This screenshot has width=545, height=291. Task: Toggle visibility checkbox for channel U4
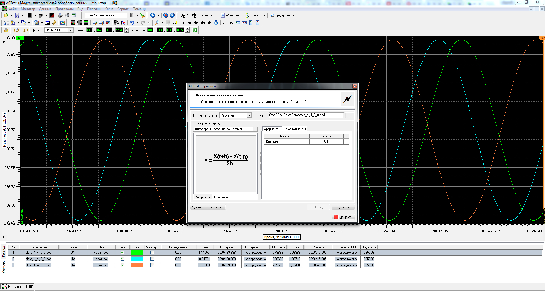(123, 265)
